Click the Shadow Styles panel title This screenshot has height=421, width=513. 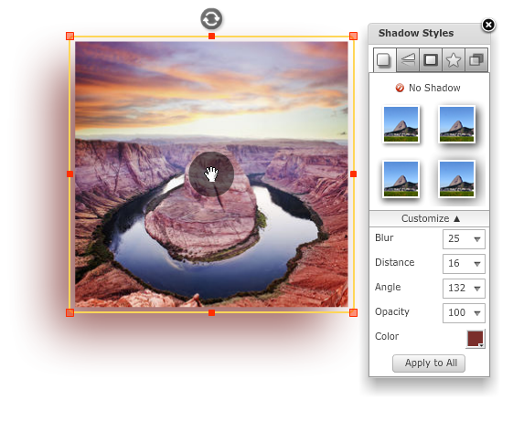click(416, 33)
